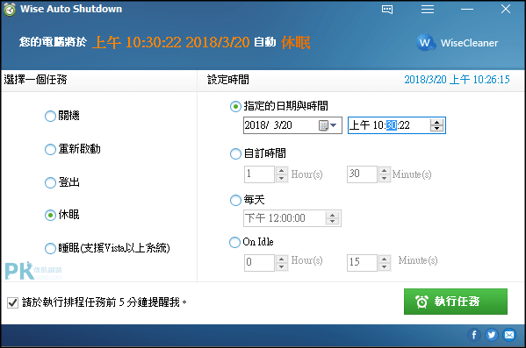Select the 關機 shutdown task
The width and height of the screenshot is (526, 348).
(x=62, y=116)
